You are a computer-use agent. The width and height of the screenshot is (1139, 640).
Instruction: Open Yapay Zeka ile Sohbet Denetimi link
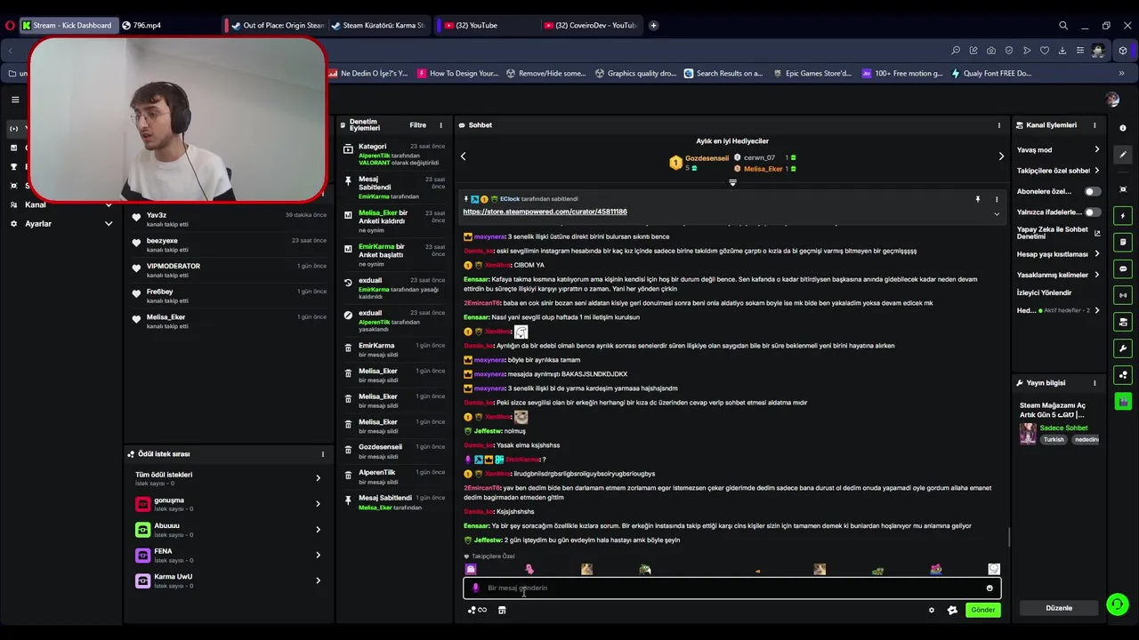click(x=1058, y=233)
